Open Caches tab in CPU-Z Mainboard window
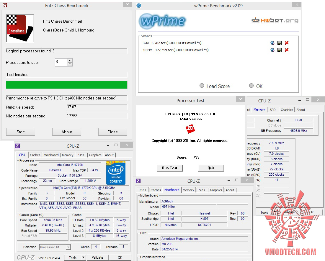Image resolution: width=325 pixels, height=261 pixels. pos(156,190)
